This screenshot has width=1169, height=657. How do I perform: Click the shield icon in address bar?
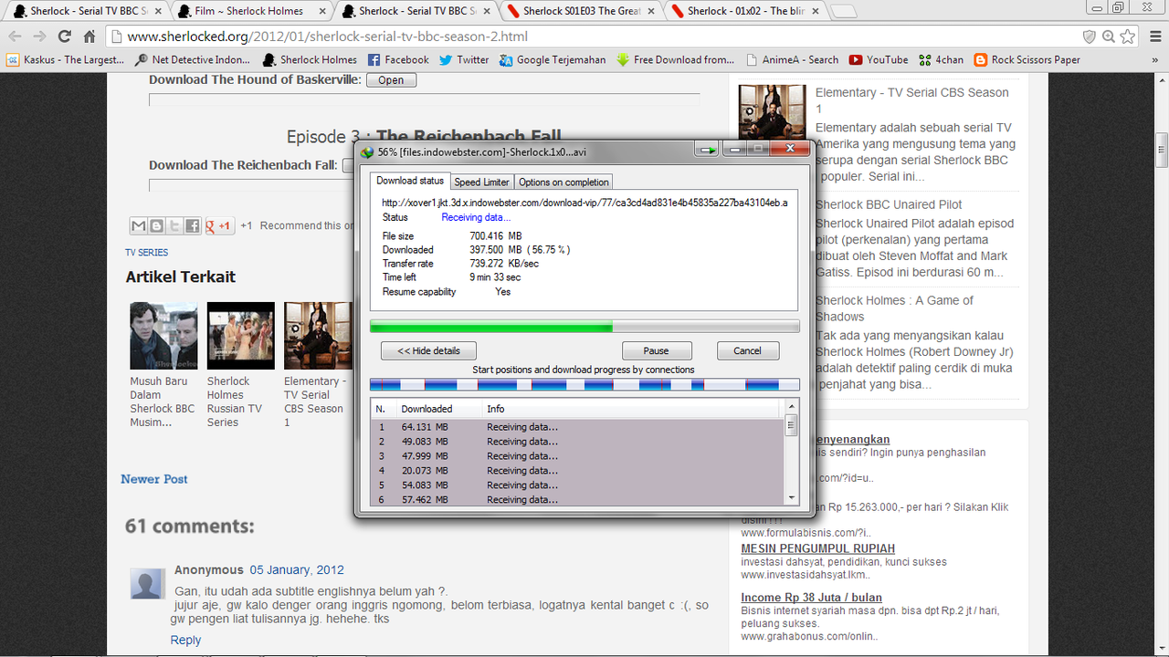click(1089, 36)
